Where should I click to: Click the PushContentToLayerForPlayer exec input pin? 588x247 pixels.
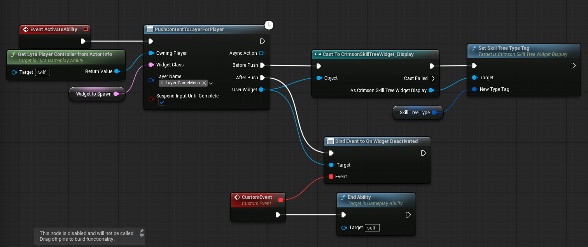pos(151,41)
